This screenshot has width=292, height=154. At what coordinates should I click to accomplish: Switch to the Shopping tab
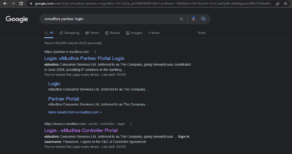[69, 33]
